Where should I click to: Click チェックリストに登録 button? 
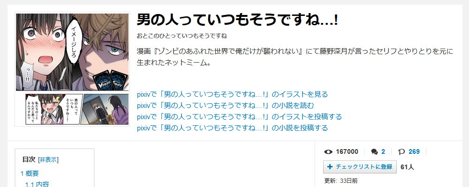[360, 167]
